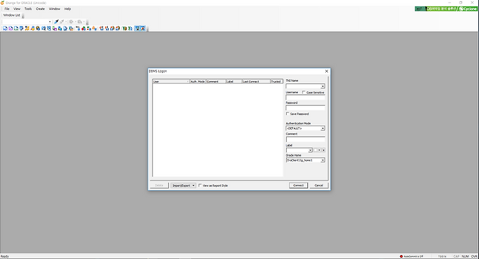
Task: Clear the label with the small x button
Action: [x=323, y=150]
